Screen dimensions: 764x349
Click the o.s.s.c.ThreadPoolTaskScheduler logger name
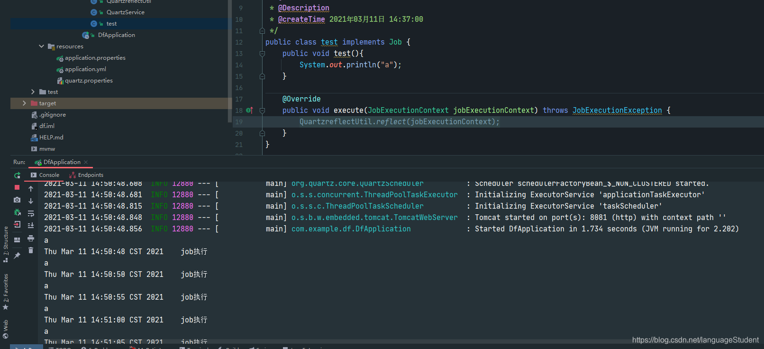coord(357,206)
